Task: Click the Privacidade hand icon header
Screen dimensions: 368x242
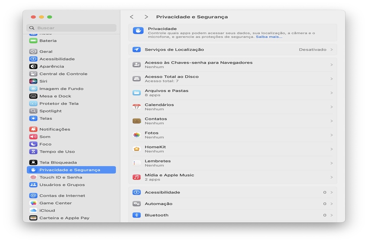Action: tap(138, 30)
